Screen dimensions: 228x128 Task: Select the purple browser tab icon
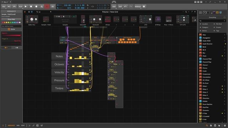pos(214,13)
